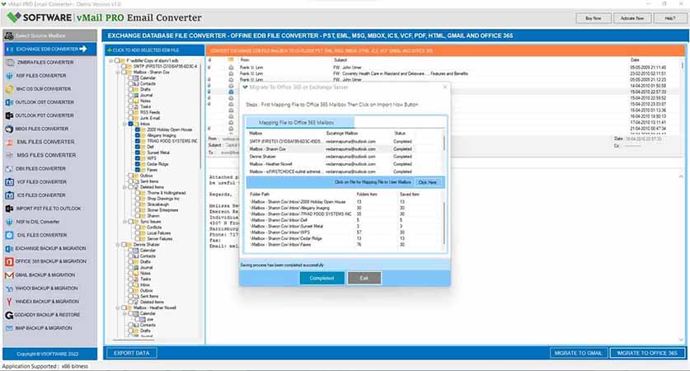Click the Export Data button
690x371 pixels.
point(132,353)
